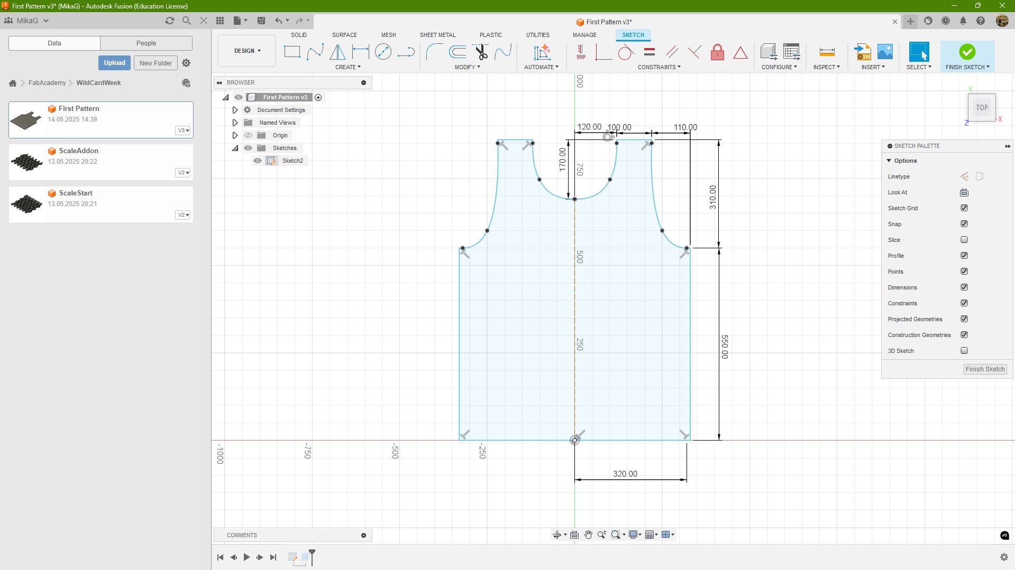The width and height of the screenshot is (1015, 570).
Task: Apply the Coincident triangle constraint
Action: pos(740,52)
